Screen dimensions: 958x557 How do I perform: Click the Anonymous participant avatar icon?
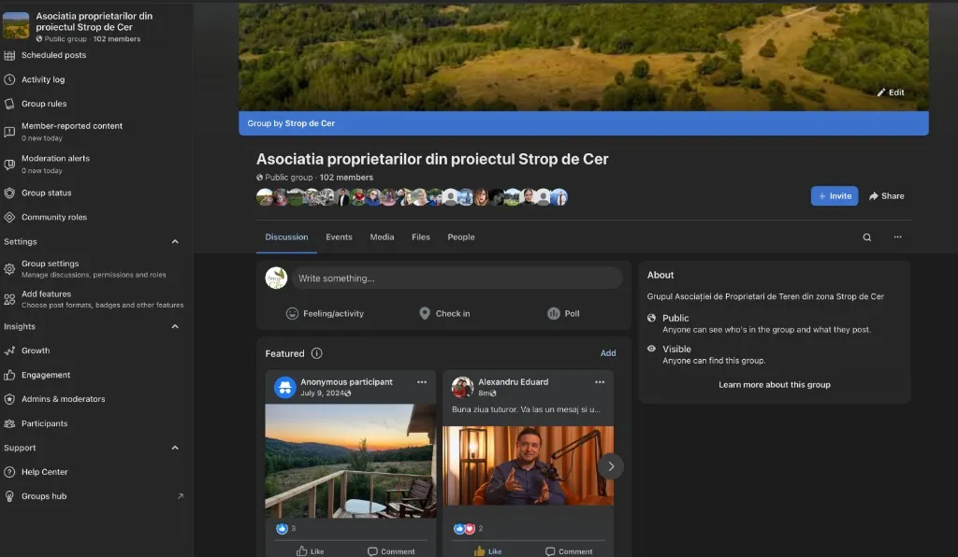pyautogui.click(x=284, y=388)
